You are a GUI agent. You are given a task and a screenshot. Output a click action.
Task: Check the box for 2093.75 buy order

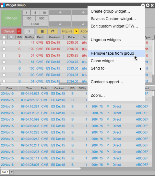4,62
